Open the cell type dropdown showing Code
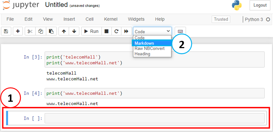The image size is (273, 132). [x=152, y=31]
